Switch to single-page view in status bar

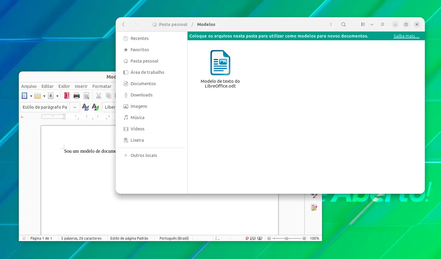(247, 238)
